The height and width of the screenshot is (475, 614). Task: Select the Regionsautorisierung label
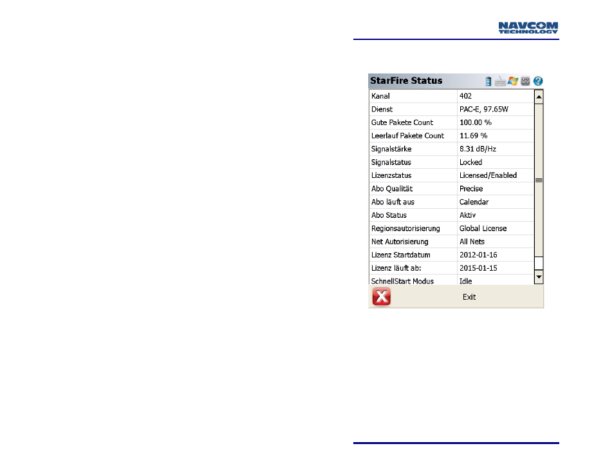pos(405,229)
